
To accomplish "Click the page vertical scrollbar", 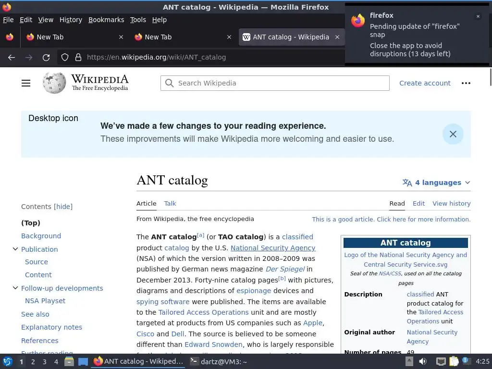I will pos(490,77).
